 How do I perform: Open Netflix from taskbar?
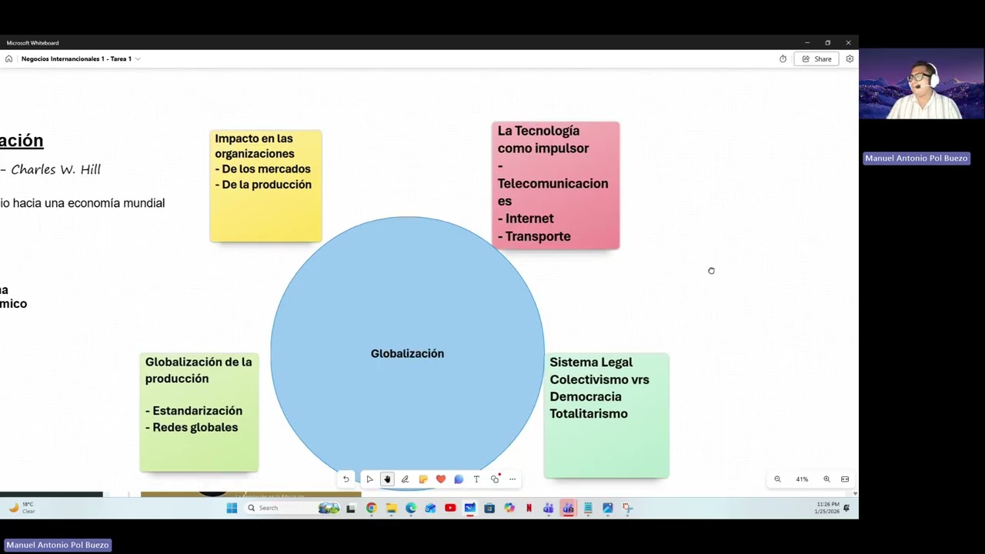tap(529, 508)
